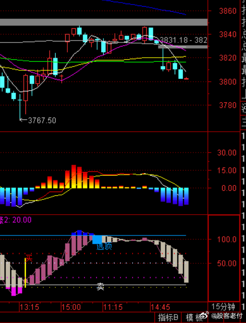Click the 50.00 indicator axis label

[x=227, y=263]
